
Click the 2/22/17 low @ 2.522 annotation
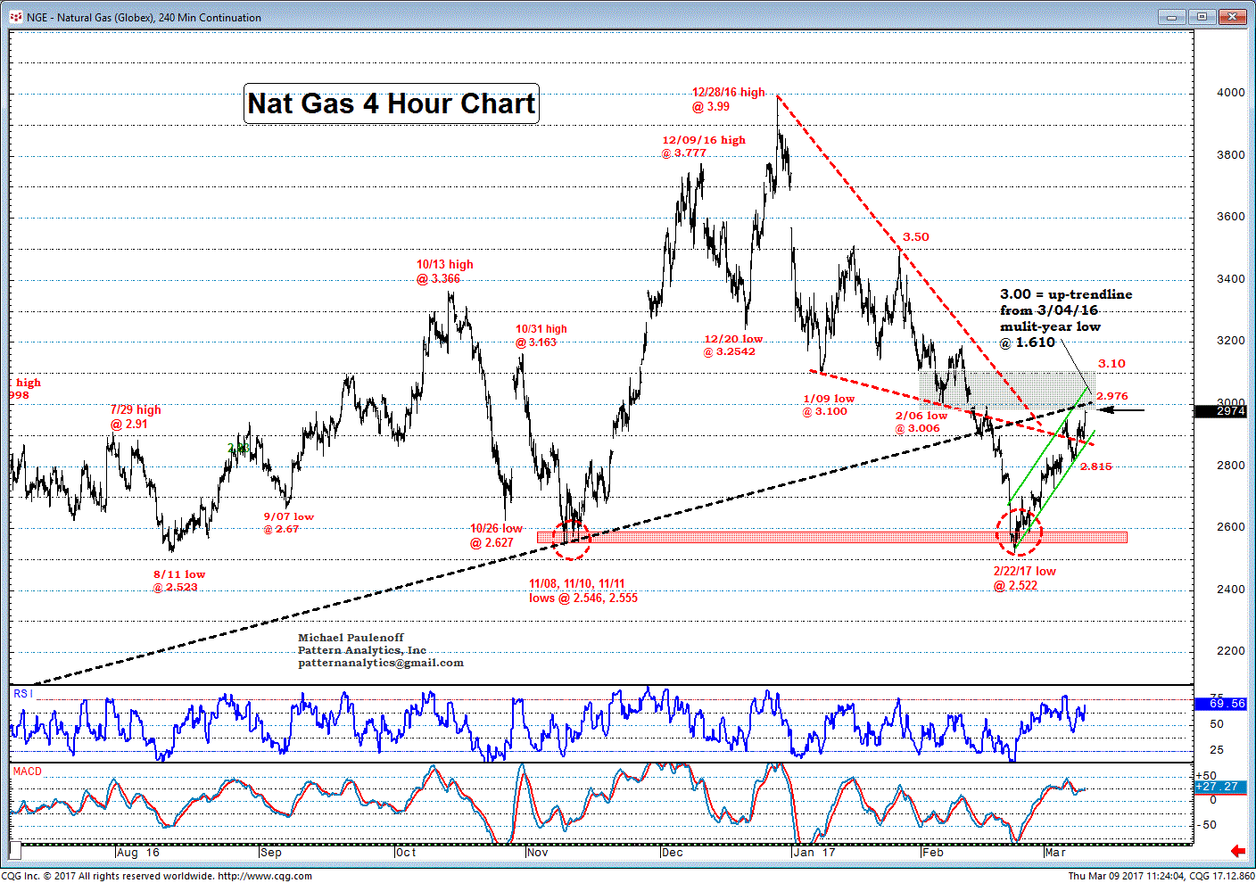[1024, 578]
